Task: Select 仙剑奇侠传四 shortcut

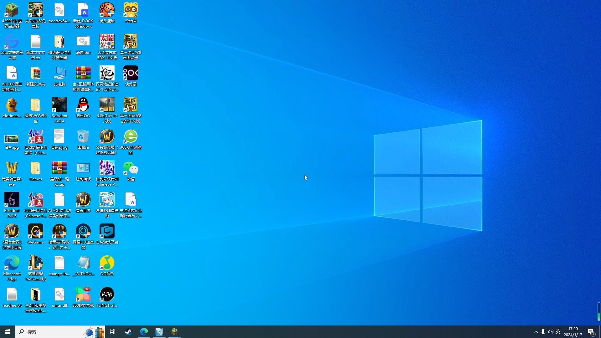Action: (107, 173)
